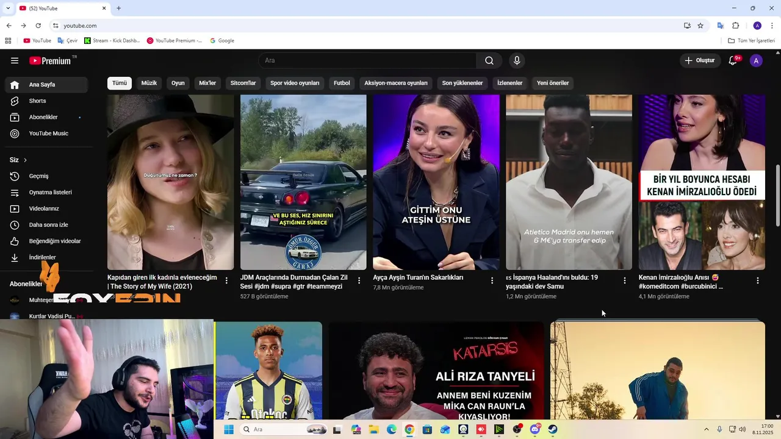781x439 pixels.
Task: Open Steam from the taskbar
Action: (553, 429)
